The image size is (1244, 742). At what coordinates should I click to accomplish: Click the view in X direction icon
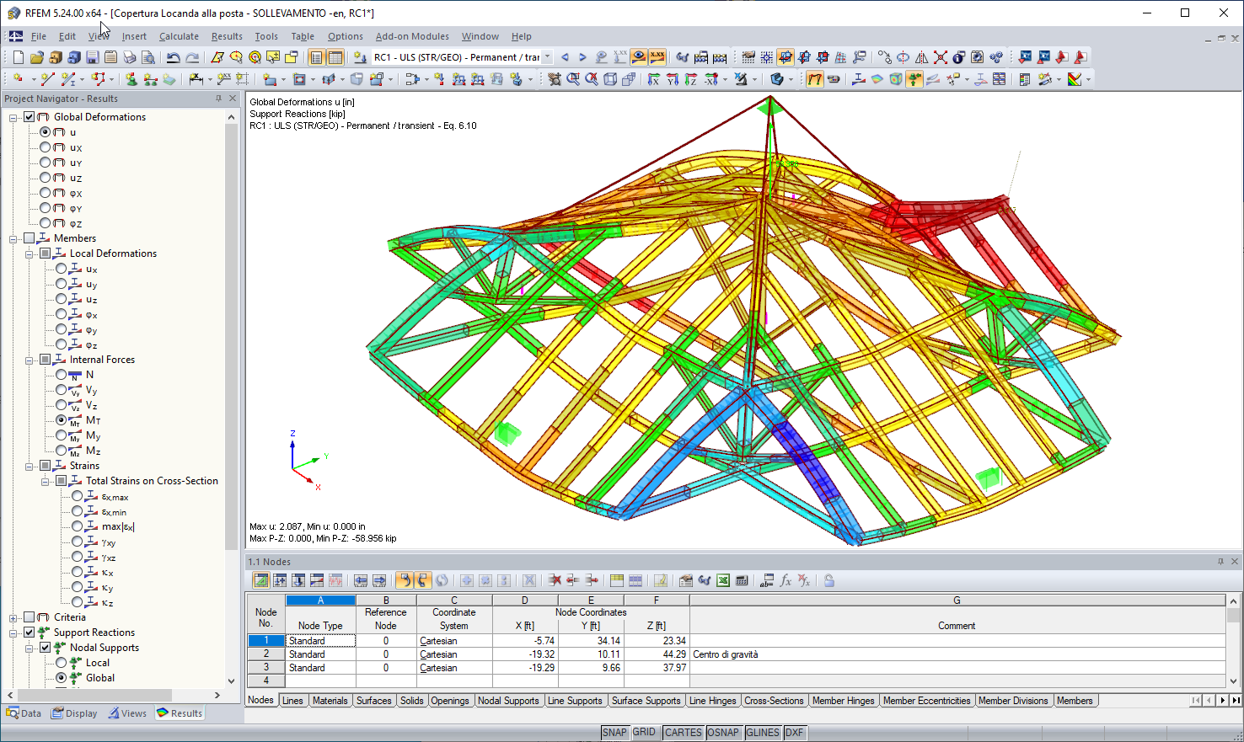[652, 78]
